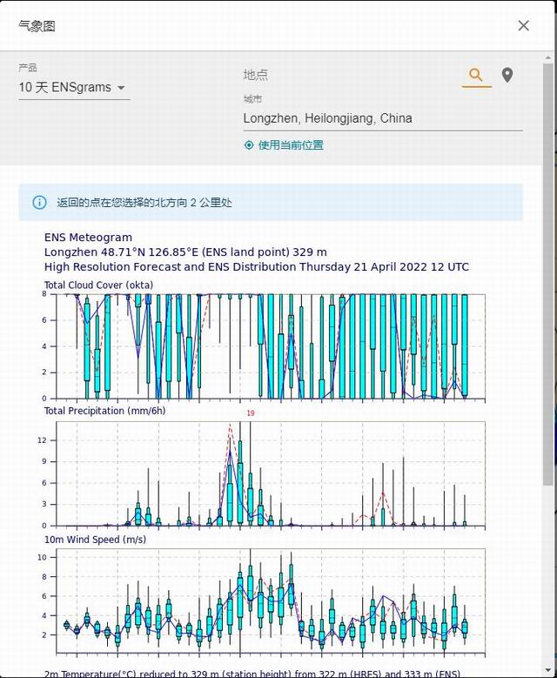Click the 返回的点 info banner message
The height and width of the screenshot is (678, 557).
click(144, 203)
